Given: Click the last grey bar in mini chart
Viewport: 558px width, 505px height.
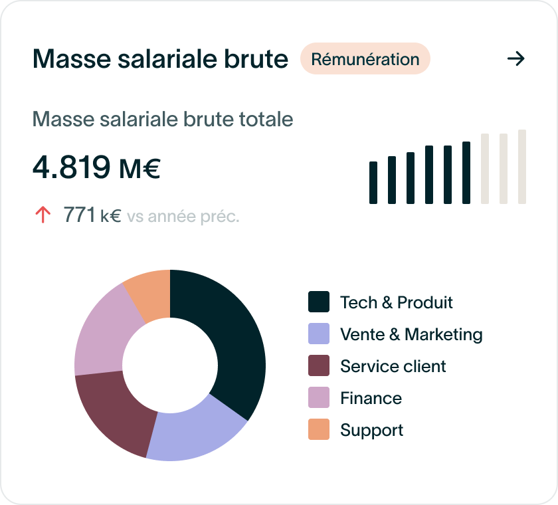Looking at the screenshot, I should 521,167.
